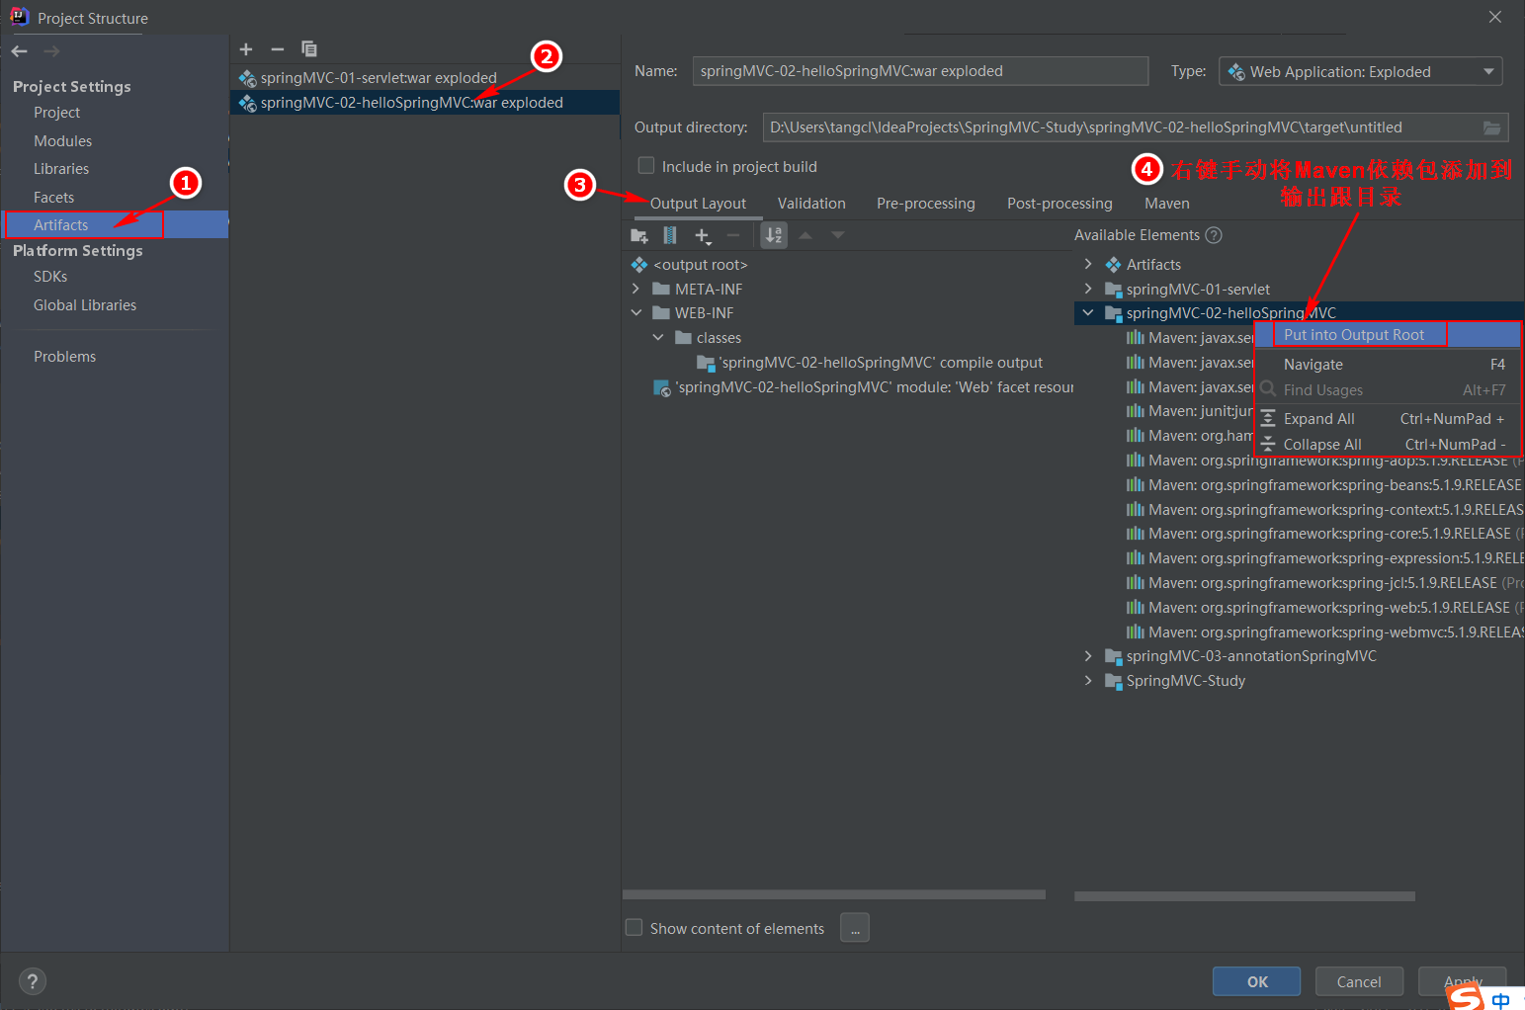Switch to the Maven tab
The height and width of the screenshot is (1010, 1525).
pyautogui.click(x=1167, y=204)
